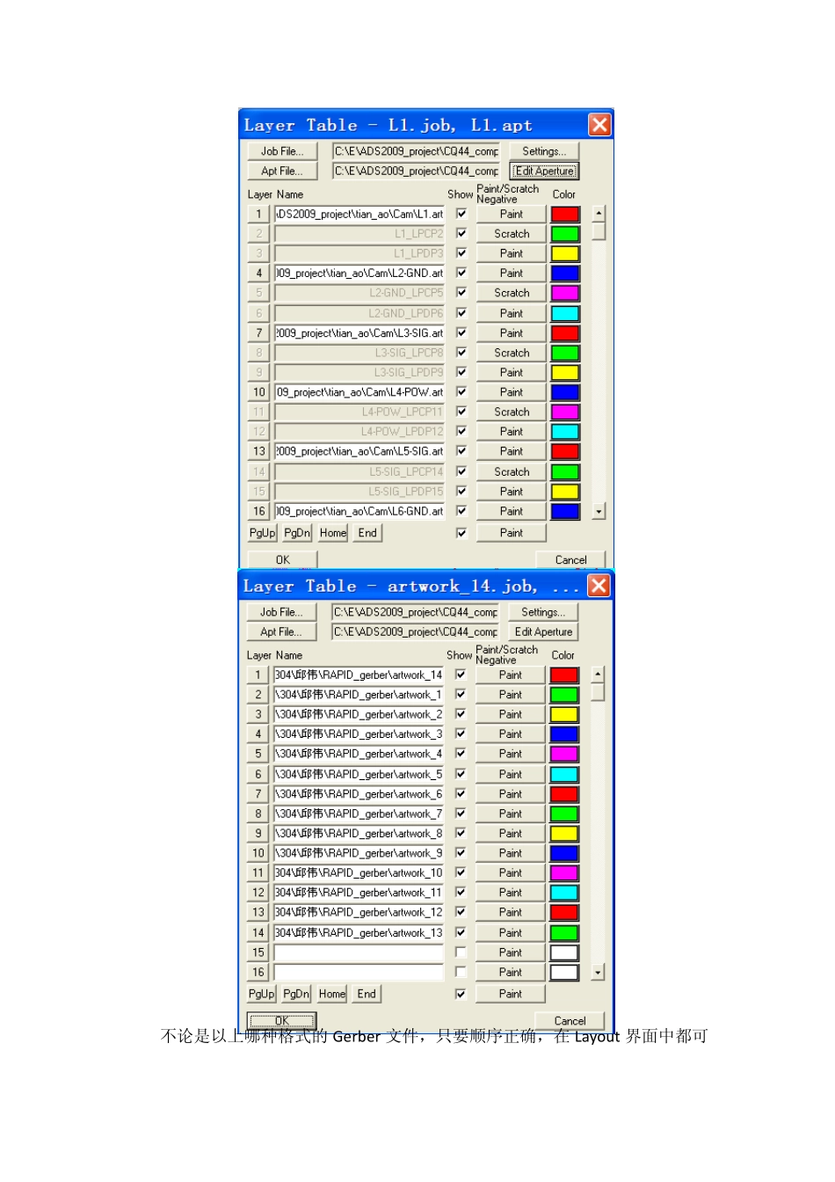This screenshot has width=835, height=1182.
Task: Toggle Show checkbox for L1.art layer 1
Action: point(461,214)
